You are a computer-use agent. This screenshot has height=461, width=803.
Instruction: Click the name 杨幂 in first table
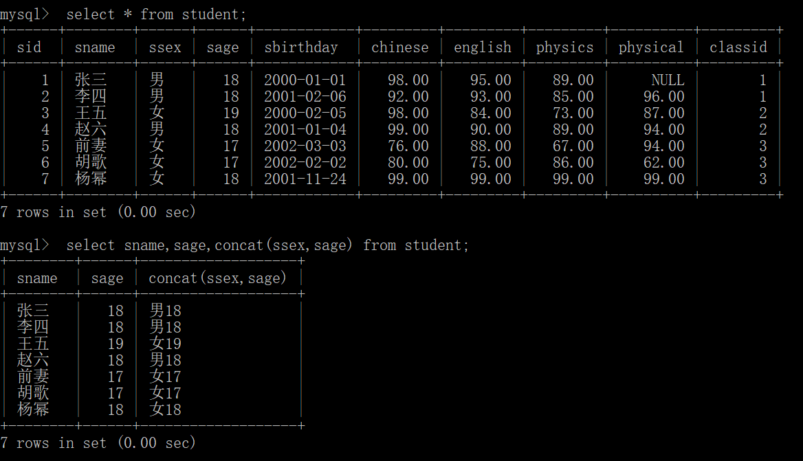point(91,179)
